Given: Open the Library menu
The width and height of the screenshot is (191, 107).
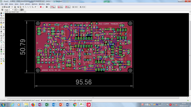Looking at the screenshot, I should tap(27, 4).
